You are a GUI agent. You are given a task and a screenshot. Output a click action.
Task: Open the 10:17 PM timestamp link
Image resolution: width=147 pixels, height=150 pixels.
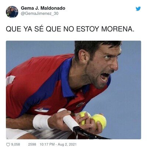pyautogui.click(x=47, y=144)
